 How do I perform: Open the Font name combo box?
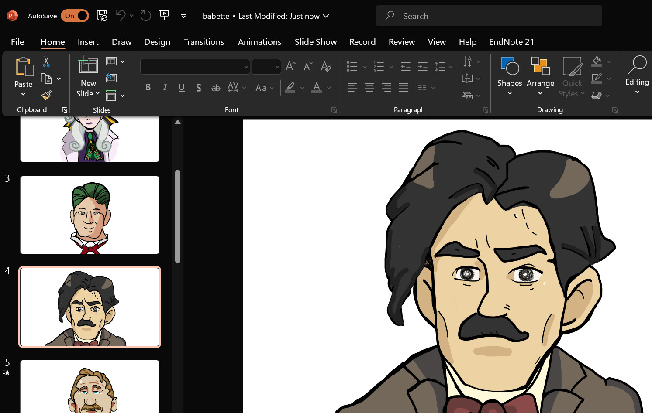pos(195,67)
